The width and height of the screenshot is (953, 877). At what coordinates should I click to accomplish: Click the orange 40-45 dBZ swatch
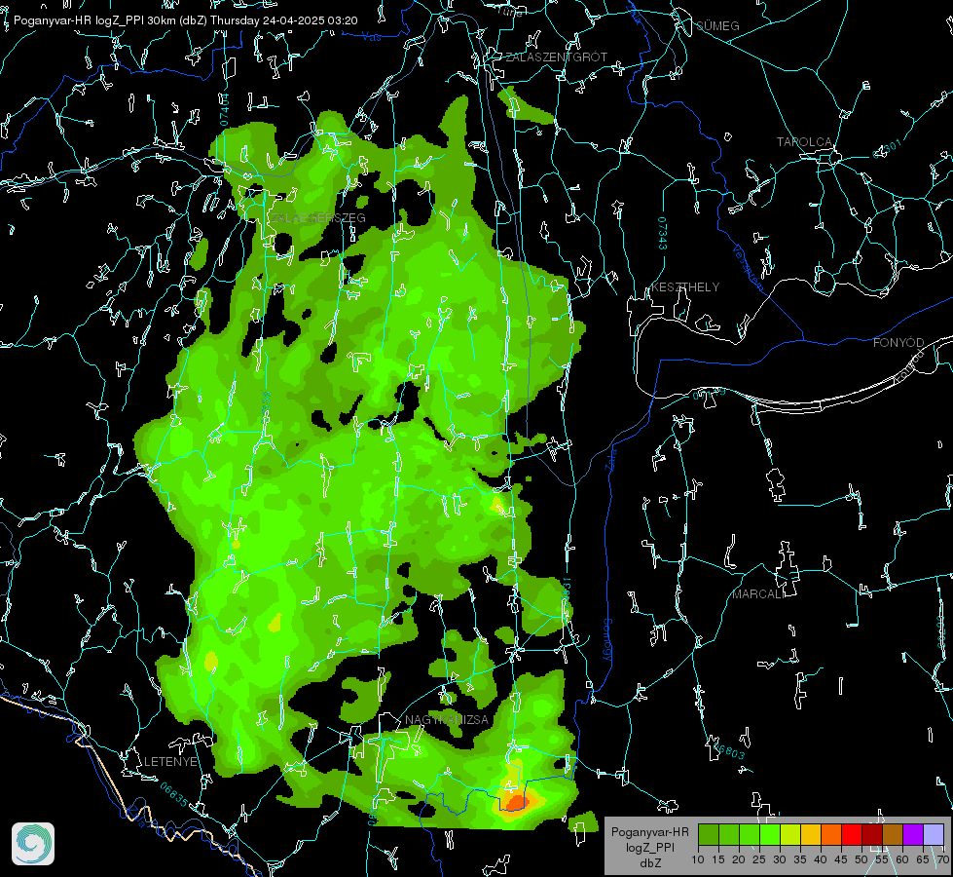tap(831, 834)
